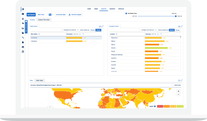This screenshot has width=207, height=121.
Task: Show locations as Flat list
Action: coord(172,30)
